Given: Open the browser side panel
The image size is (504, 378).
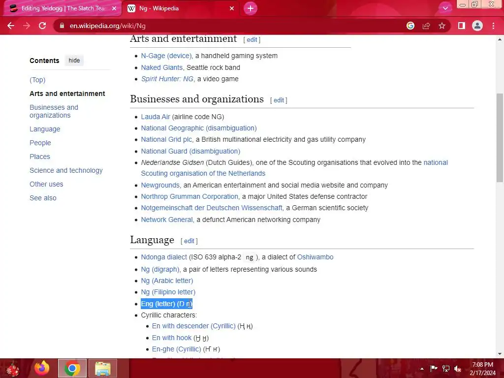Looking at the screenshot, I should (462, 26).
